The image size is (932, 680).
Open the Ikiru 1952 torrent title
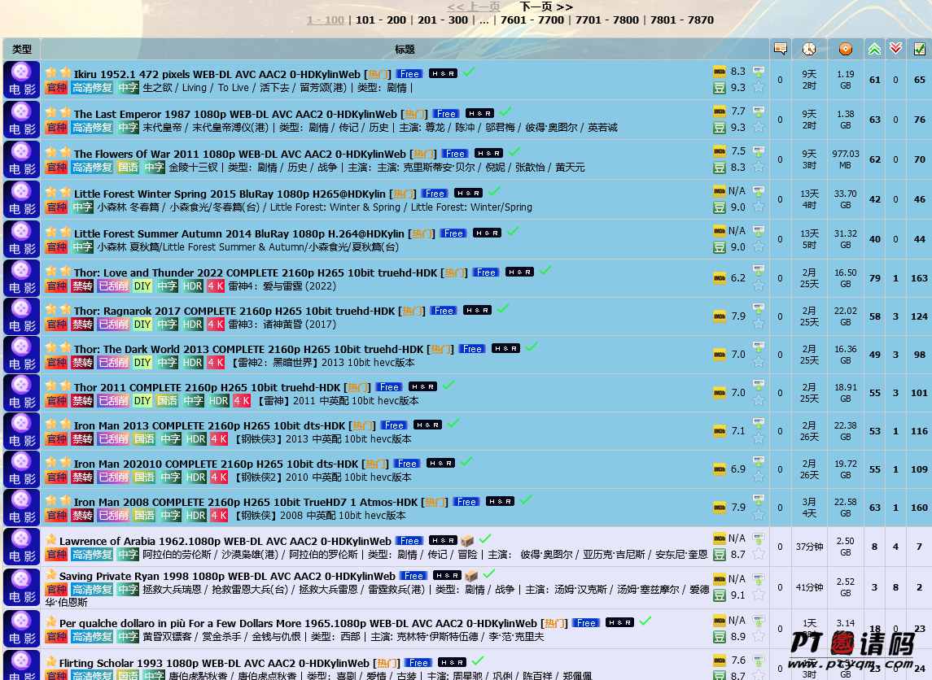tap(217, 74)
